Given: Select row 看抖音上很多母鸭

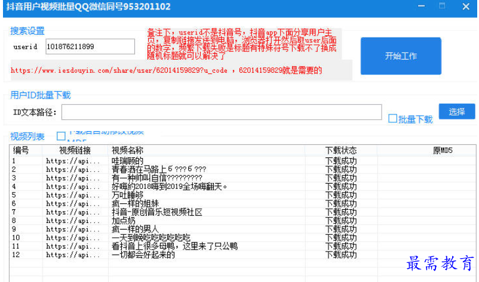Looking at the screenshot, I should point(243,246).
